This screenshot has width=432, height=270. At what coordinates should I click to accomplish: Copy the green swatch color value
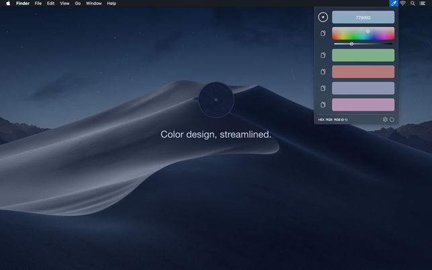pyautogui.click(x=323, y=55)
